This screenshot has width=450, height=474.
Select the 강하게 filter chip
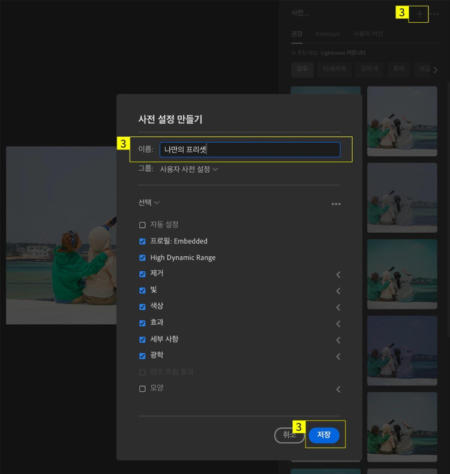coord(370,69)
